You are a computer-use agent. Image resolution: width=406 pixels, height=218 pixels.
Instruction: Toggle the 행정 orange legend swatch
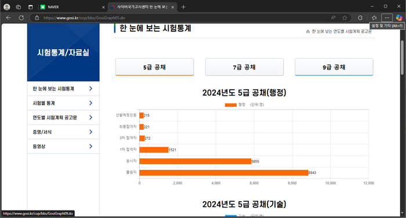pyautogui.click(x=231, y=105)
